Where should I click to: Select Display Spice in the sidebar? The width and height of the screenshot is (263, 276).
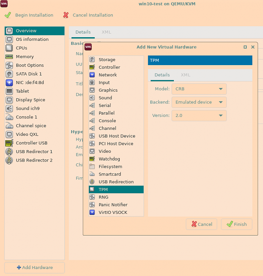tap(35, 100)
